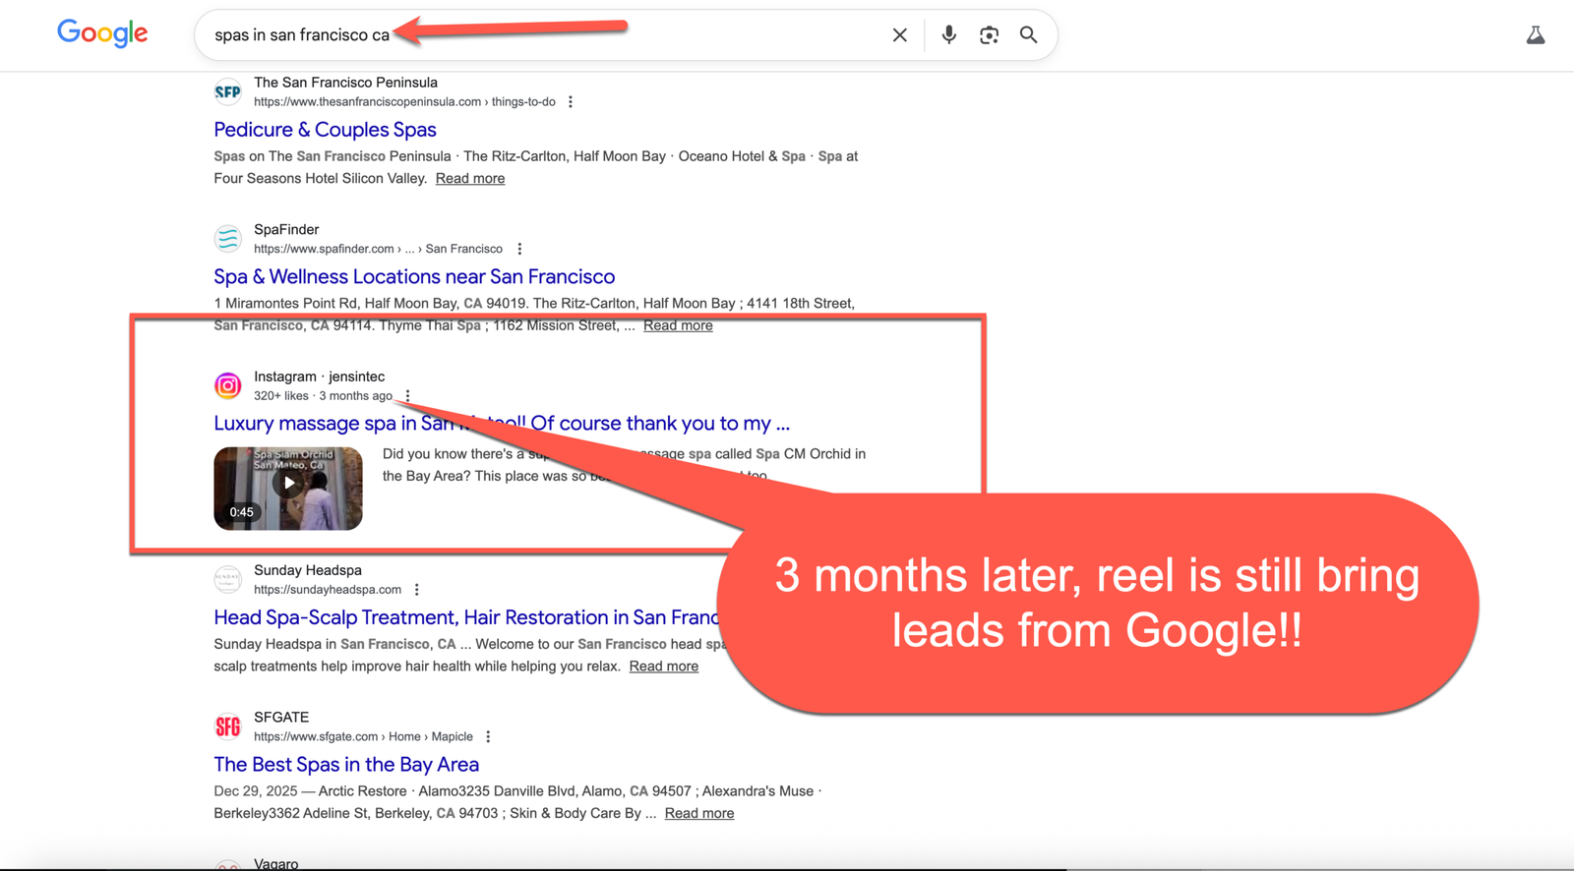The image size is (1574, 871).
Task: Click the magnifying glass search button
Action: tap(1028, 35)
